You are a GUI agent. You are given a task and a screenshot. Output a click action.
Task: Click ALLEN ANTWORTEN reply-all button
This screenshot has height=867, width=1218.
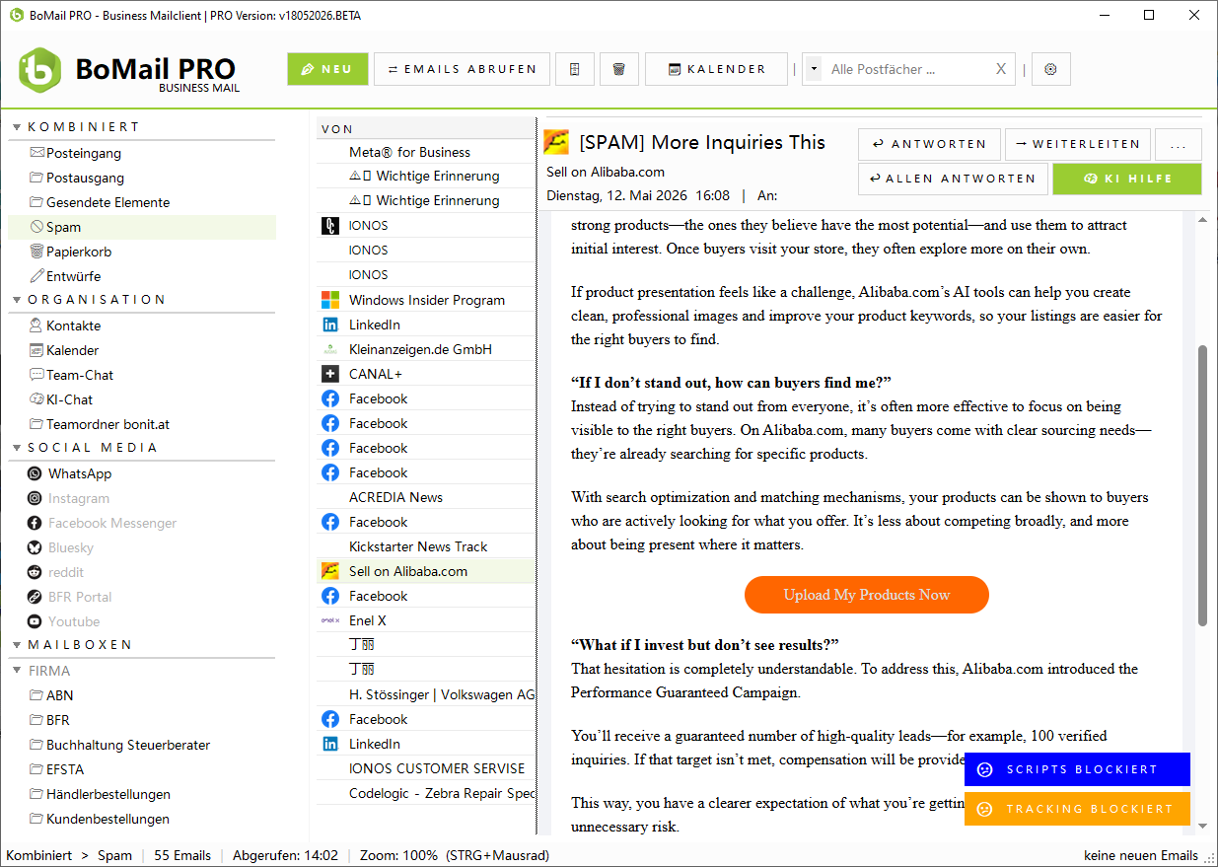tap(953, 179)
